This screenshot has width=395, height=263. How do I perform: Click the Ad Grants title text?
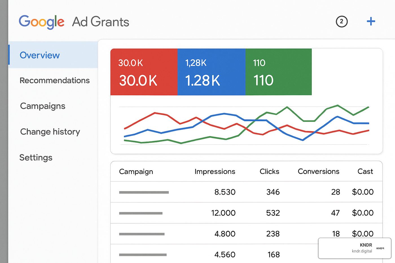click(x=100, y=22)
